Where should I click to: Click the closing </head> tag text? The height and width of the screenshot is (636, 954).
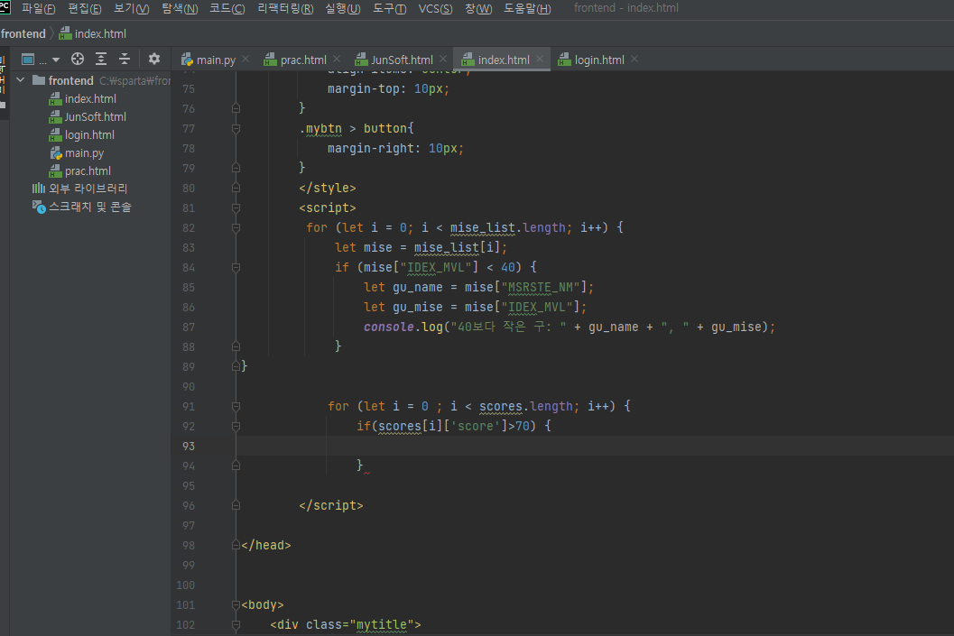pyautogui.click(x=266, y=546)
